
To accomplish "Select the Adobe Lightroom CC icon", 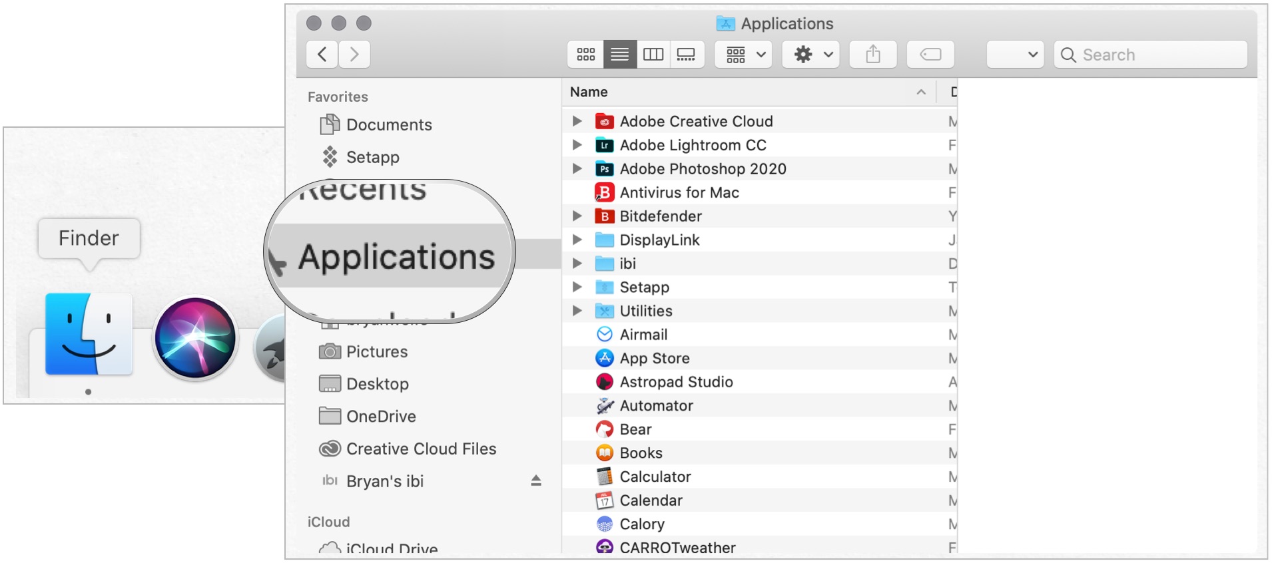I will pyautogui.click(x=605, y=145).
